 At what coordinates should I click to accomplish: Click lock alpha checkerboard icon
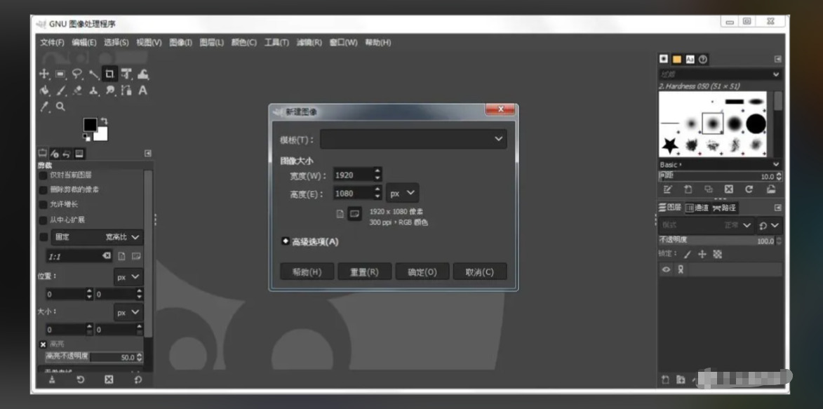(x=718, y=254)
